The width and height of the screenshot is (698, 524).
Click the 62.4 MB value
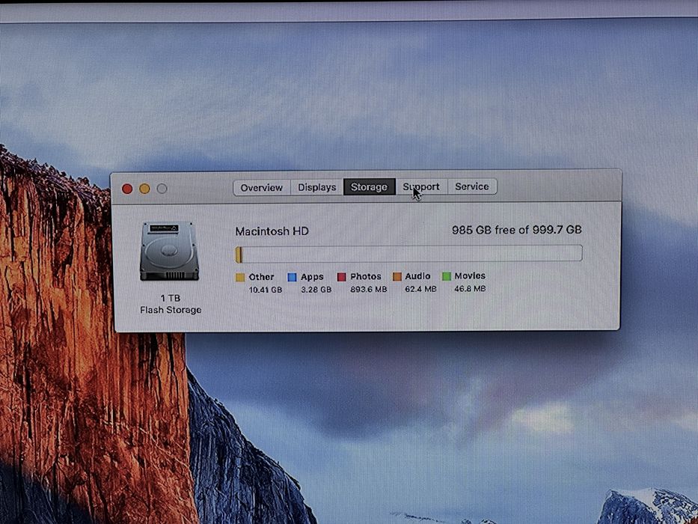(x=420, y=289)
